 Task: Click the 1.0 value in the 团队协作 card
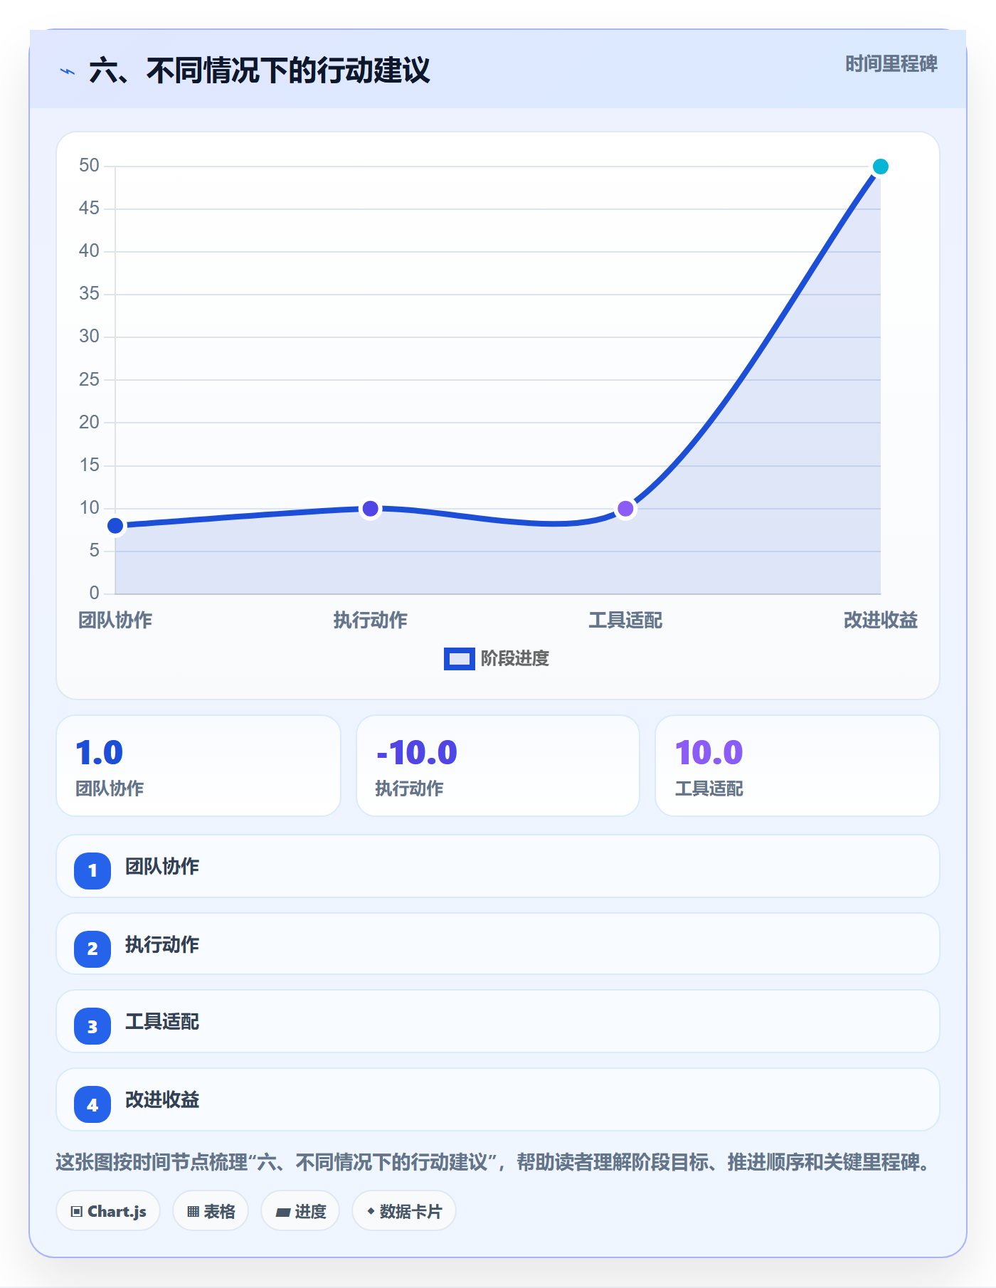pyautogui.click(x=100, y=753)
